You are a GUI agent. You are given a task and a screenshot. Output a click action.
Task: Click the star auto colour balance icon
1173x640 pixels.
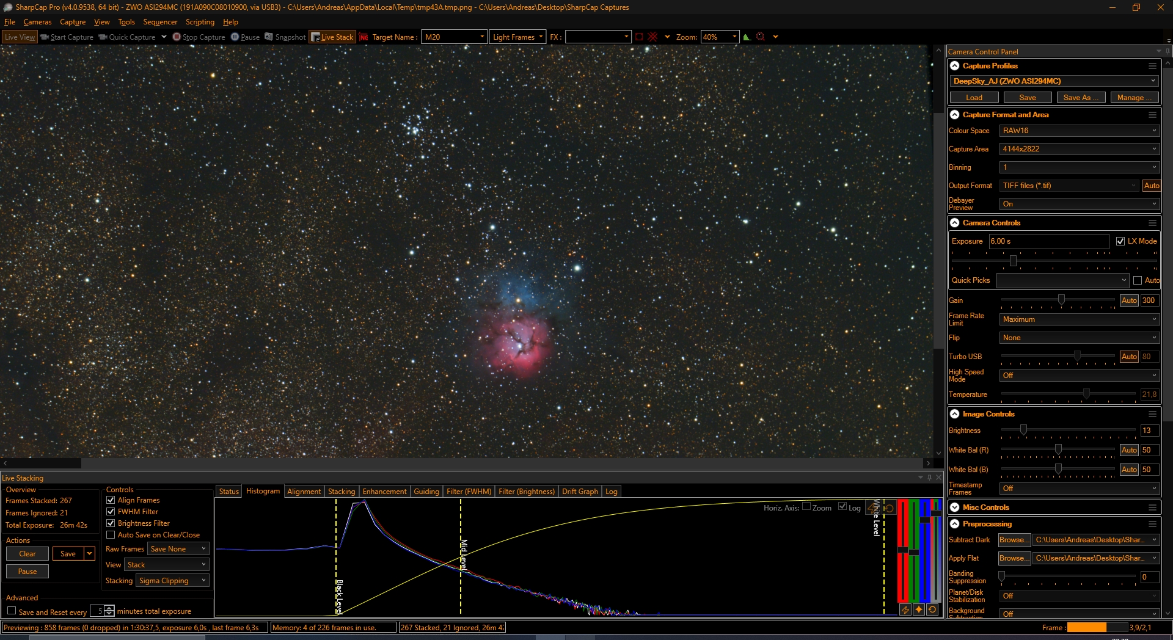(x=919, y=609)
